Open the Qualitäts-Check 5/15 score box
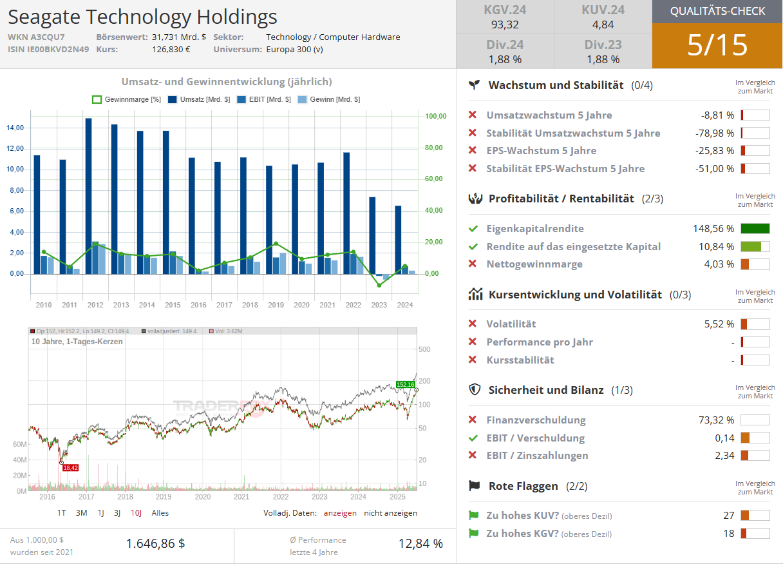 (717, 45)
